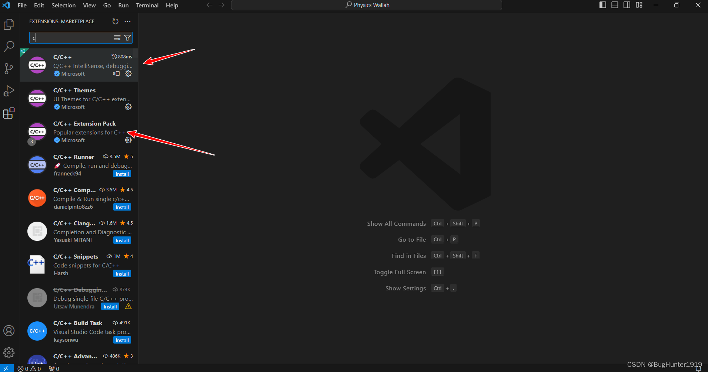Image resolution: width=708 pixels, height=372 pixels.
Task: Toggle secondary side bar layout icon
Action: (x=627, y=5)
